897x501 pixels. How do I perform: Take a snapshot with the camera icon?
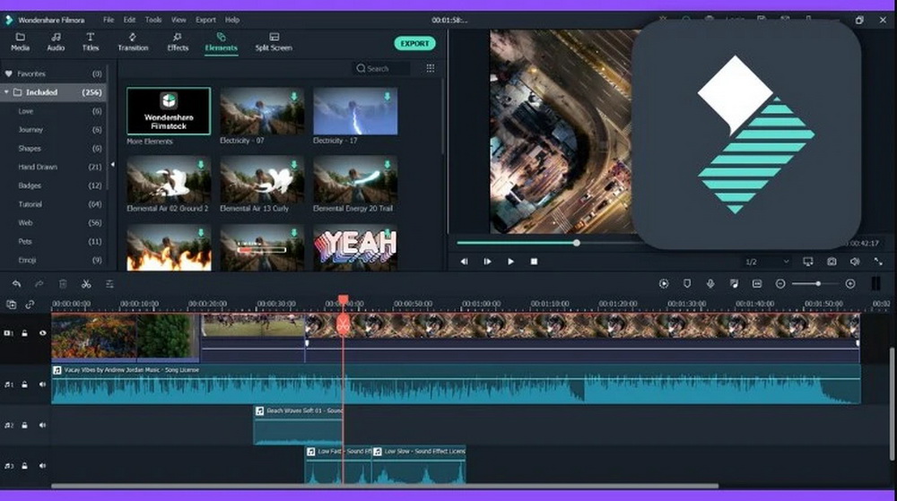point(832,262)
